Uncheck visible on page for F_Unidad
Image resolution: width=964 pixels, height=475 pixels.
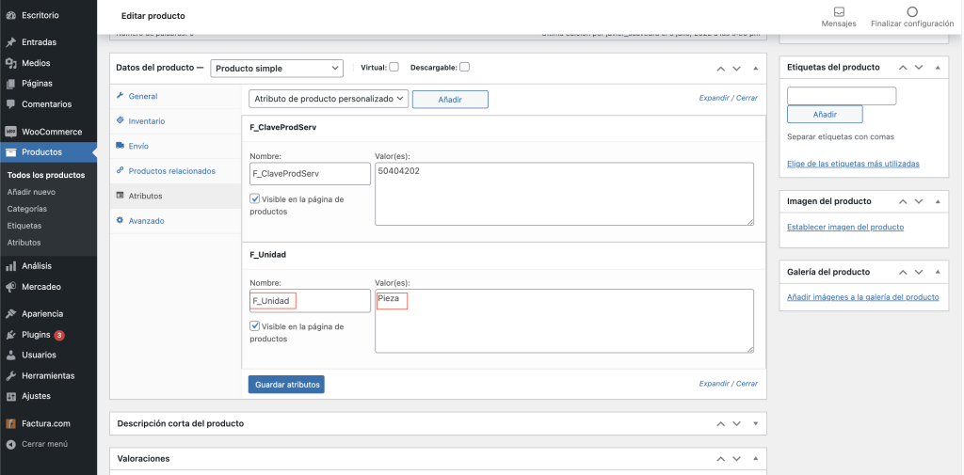254,325
